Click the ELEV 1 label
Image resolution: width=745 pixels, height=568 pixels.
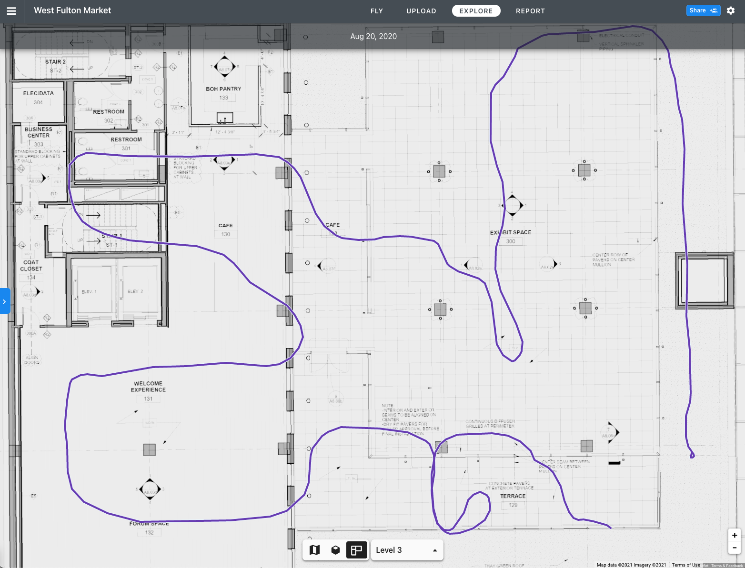89,291
